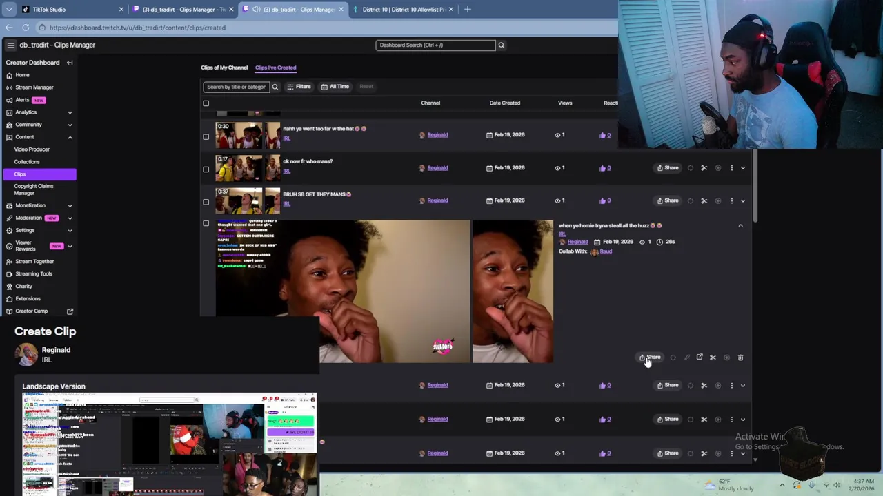Click Reginald channel link for "ok now fr who mans?"
The image size is (883, 496).
[437, 168]
